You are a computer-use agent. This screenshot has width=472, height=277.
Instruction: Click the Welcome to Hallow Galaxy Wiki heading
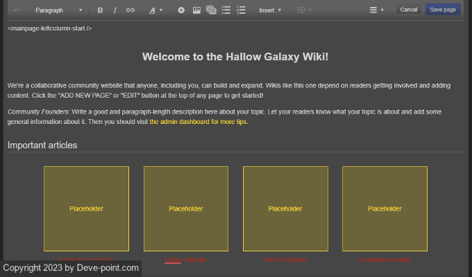pyautogui.click(x=235, y=57)
